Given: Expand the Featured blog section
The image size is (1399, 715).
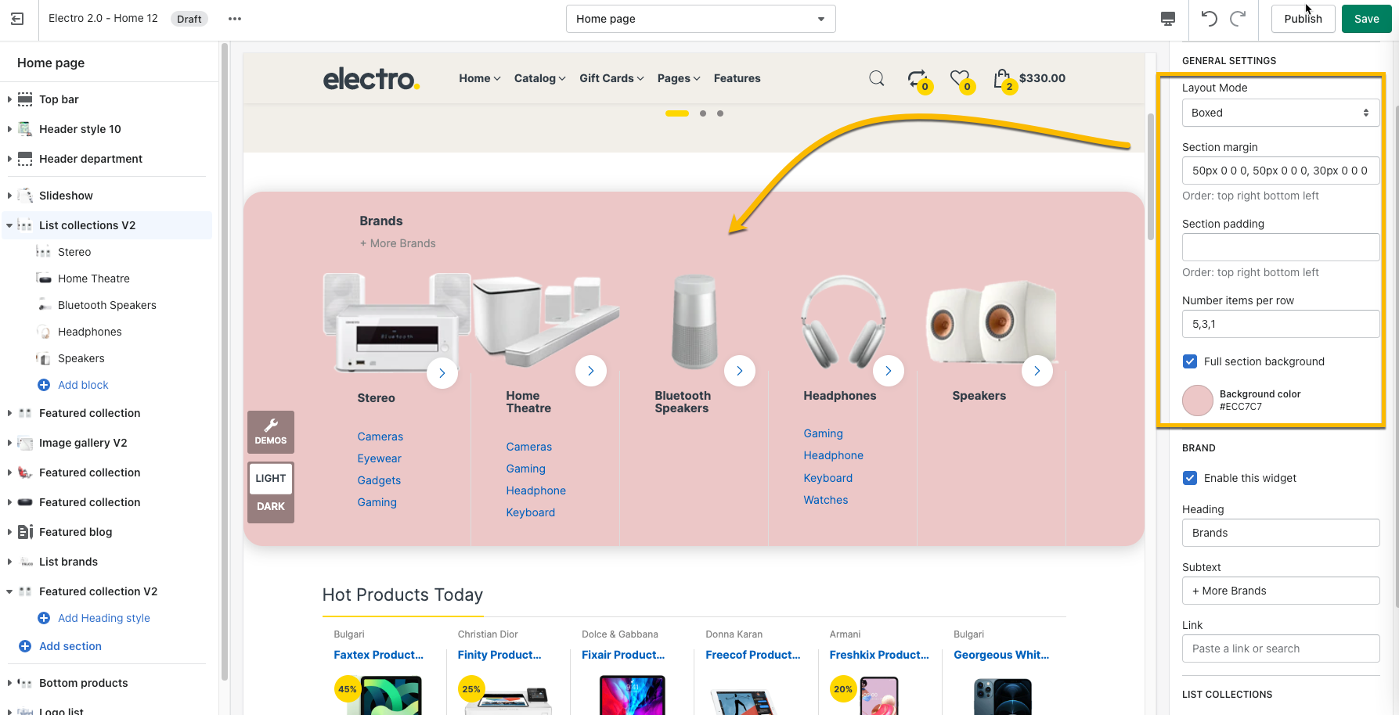Looking at the screenshot, I should 9,532.
